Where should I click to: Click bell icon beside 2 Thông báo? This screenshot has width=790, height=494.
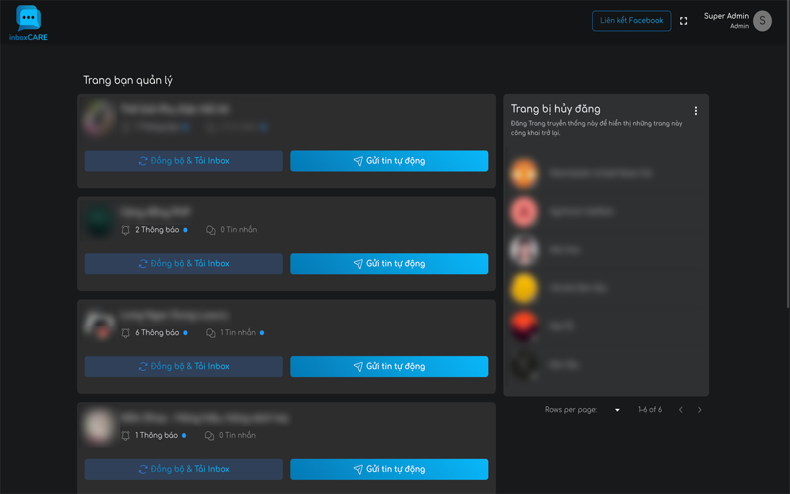click(x=126, y=230)
